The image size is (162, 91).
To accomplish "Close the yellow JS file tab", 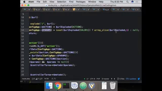I will 78,10.
